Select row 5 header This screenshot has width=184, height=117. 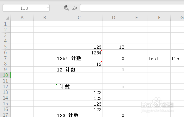(5, 47)
